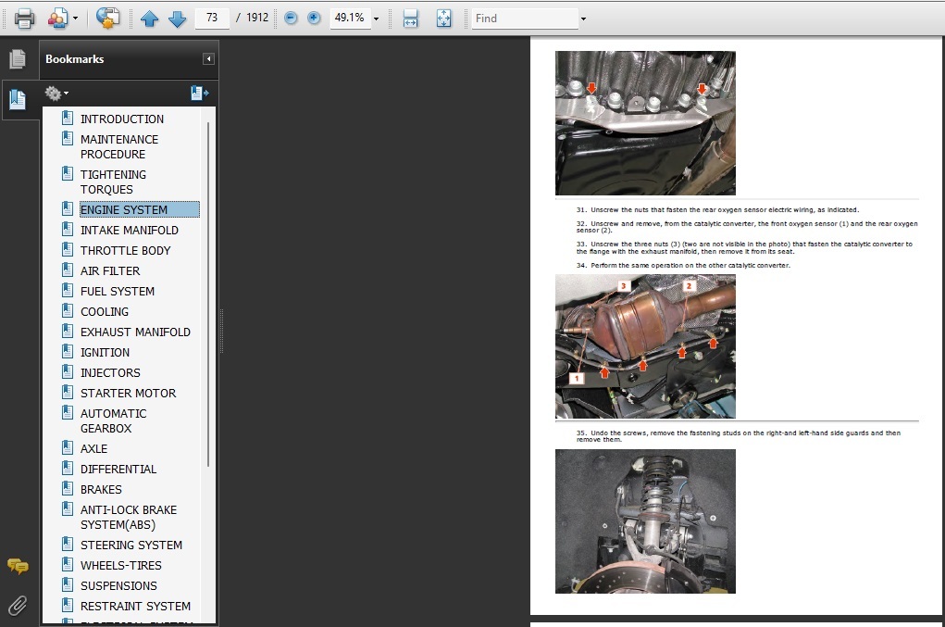Open the AUTOMATIC GEARBOX bookmark

(113, 420)
